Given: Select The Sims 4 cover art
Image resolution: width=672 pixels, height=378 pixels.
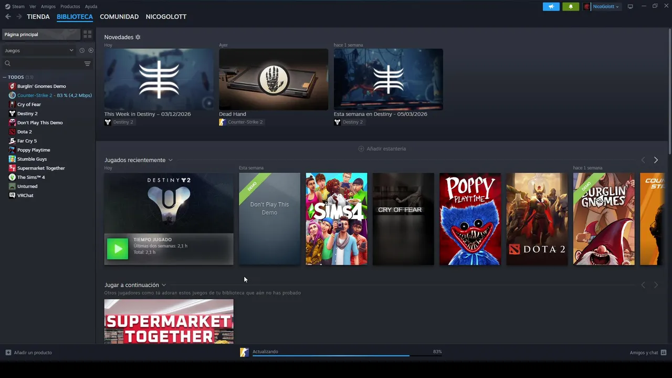Looking at the screenshot, I should (x=337, y=219).
